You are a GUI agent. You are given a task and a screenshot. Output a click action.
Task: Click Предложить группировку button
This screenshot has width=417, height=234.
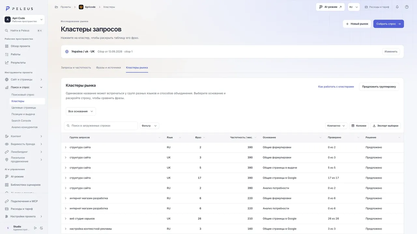click(x=379, y=87)
